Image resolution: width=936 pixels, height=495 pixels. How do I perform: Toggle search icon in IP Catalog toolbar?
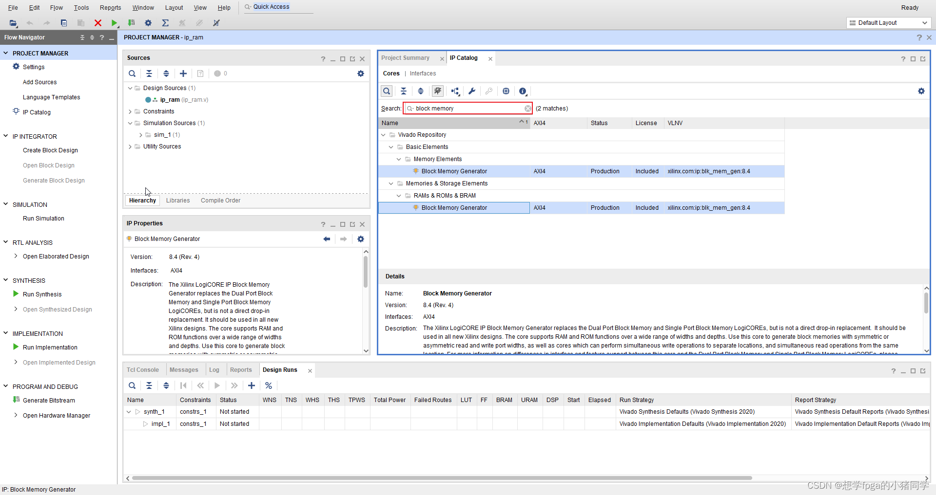[387, 91]
